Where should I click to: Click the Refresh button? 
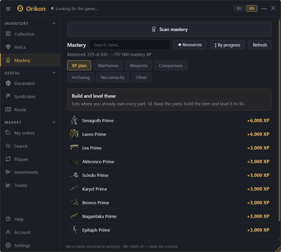tap(260, 45)
